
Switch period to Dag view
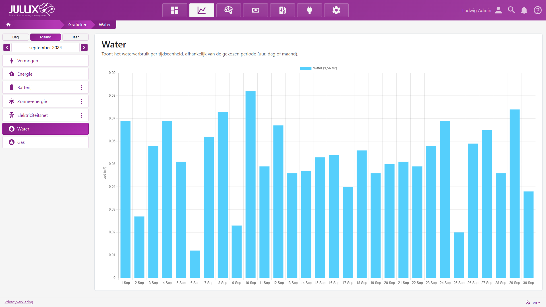click(x=16, y=37)
